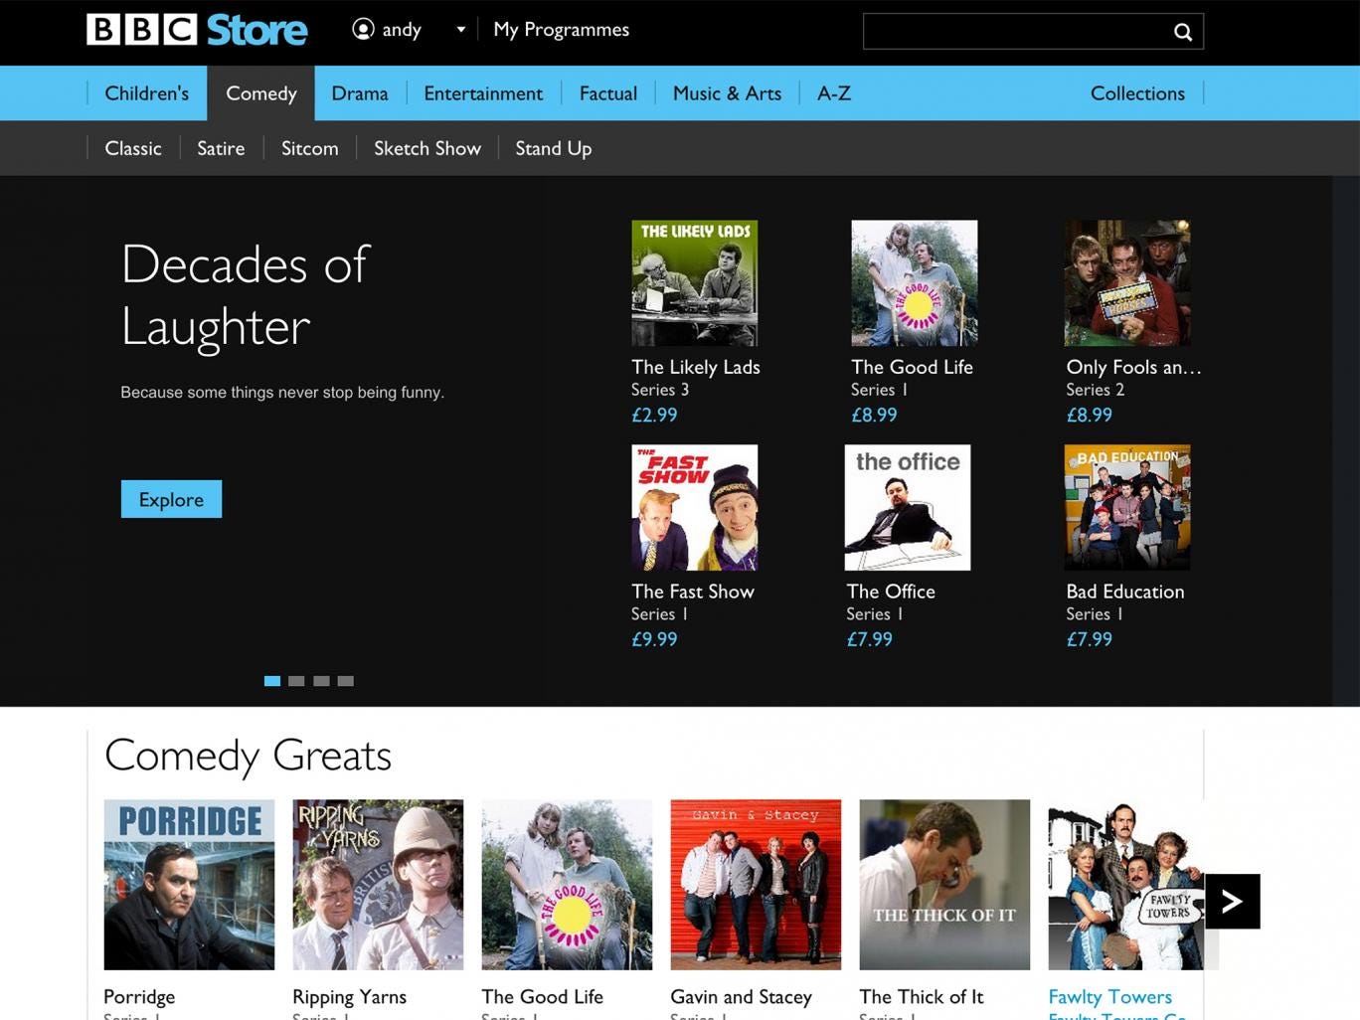Open The Fast Show cover artwork
The height and width of the screenshot is (1020, 1360).
(x=694, y=508)
